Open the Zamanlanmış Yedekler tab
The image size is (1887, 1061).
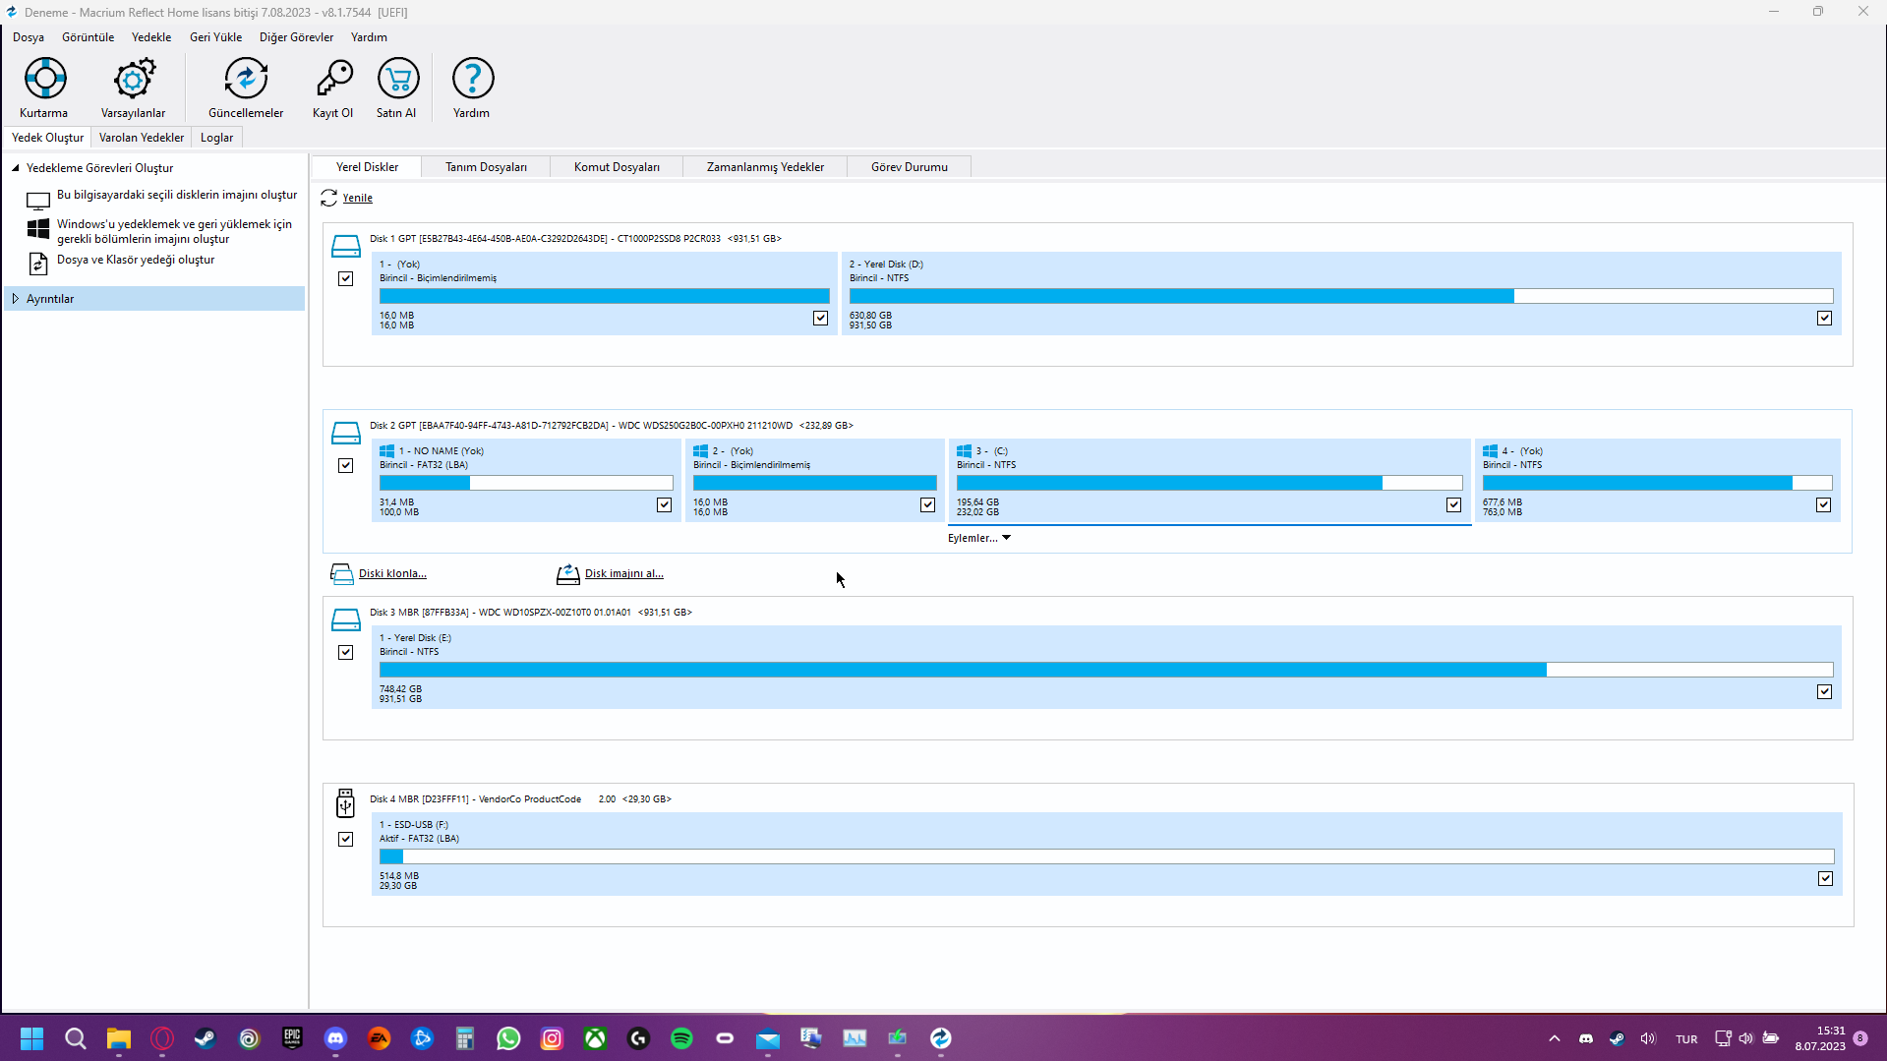[765, 167]
